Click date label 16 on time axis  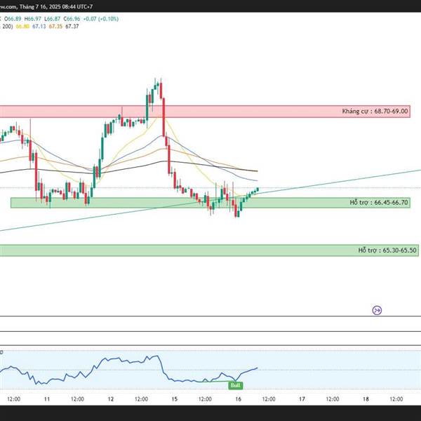[x=238, y=399]
